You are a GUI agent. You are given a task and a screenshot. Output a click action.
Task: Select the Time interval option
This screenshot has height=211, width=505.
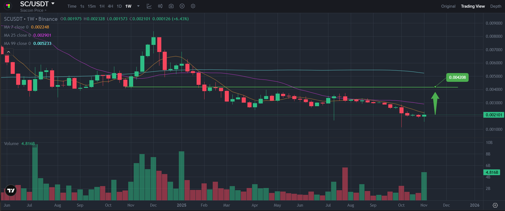click(72, 6)
